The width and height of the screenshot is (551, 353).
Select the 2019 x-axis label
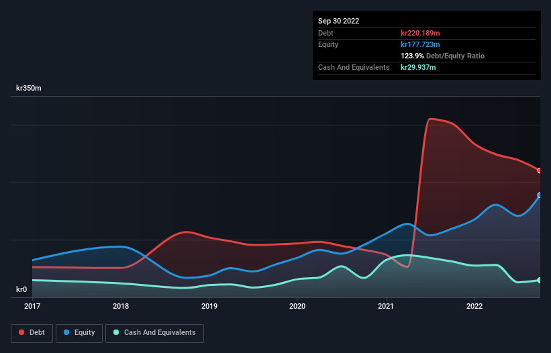click(x=209, y=306)
